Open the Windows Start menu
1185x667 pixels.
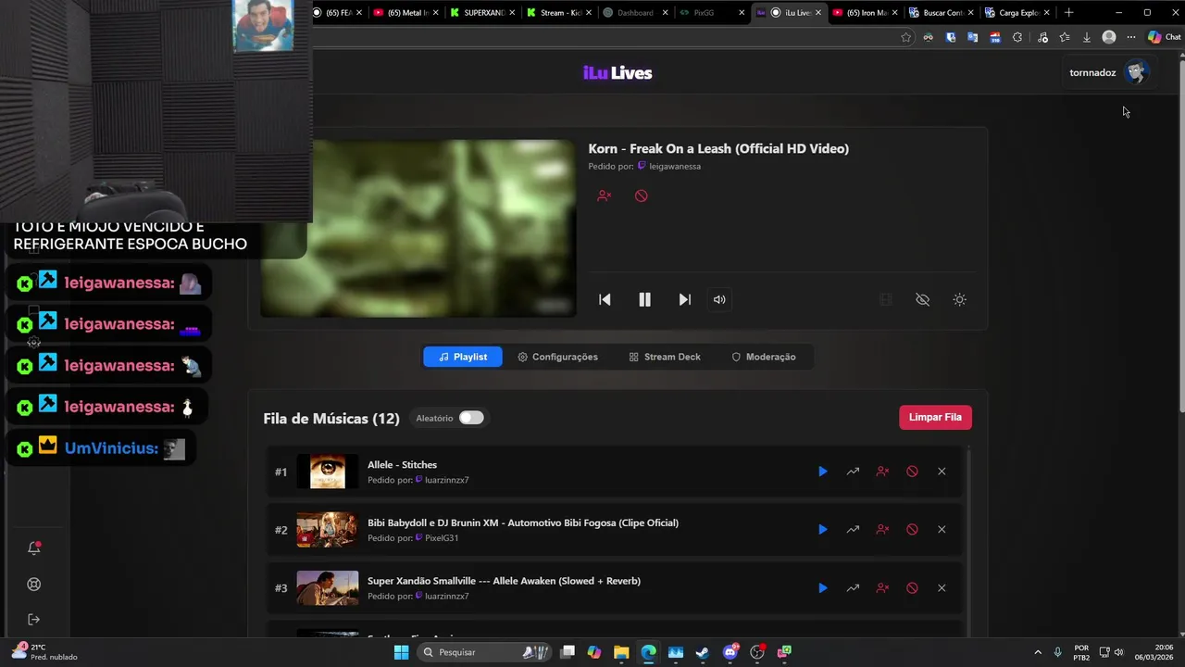401,652
